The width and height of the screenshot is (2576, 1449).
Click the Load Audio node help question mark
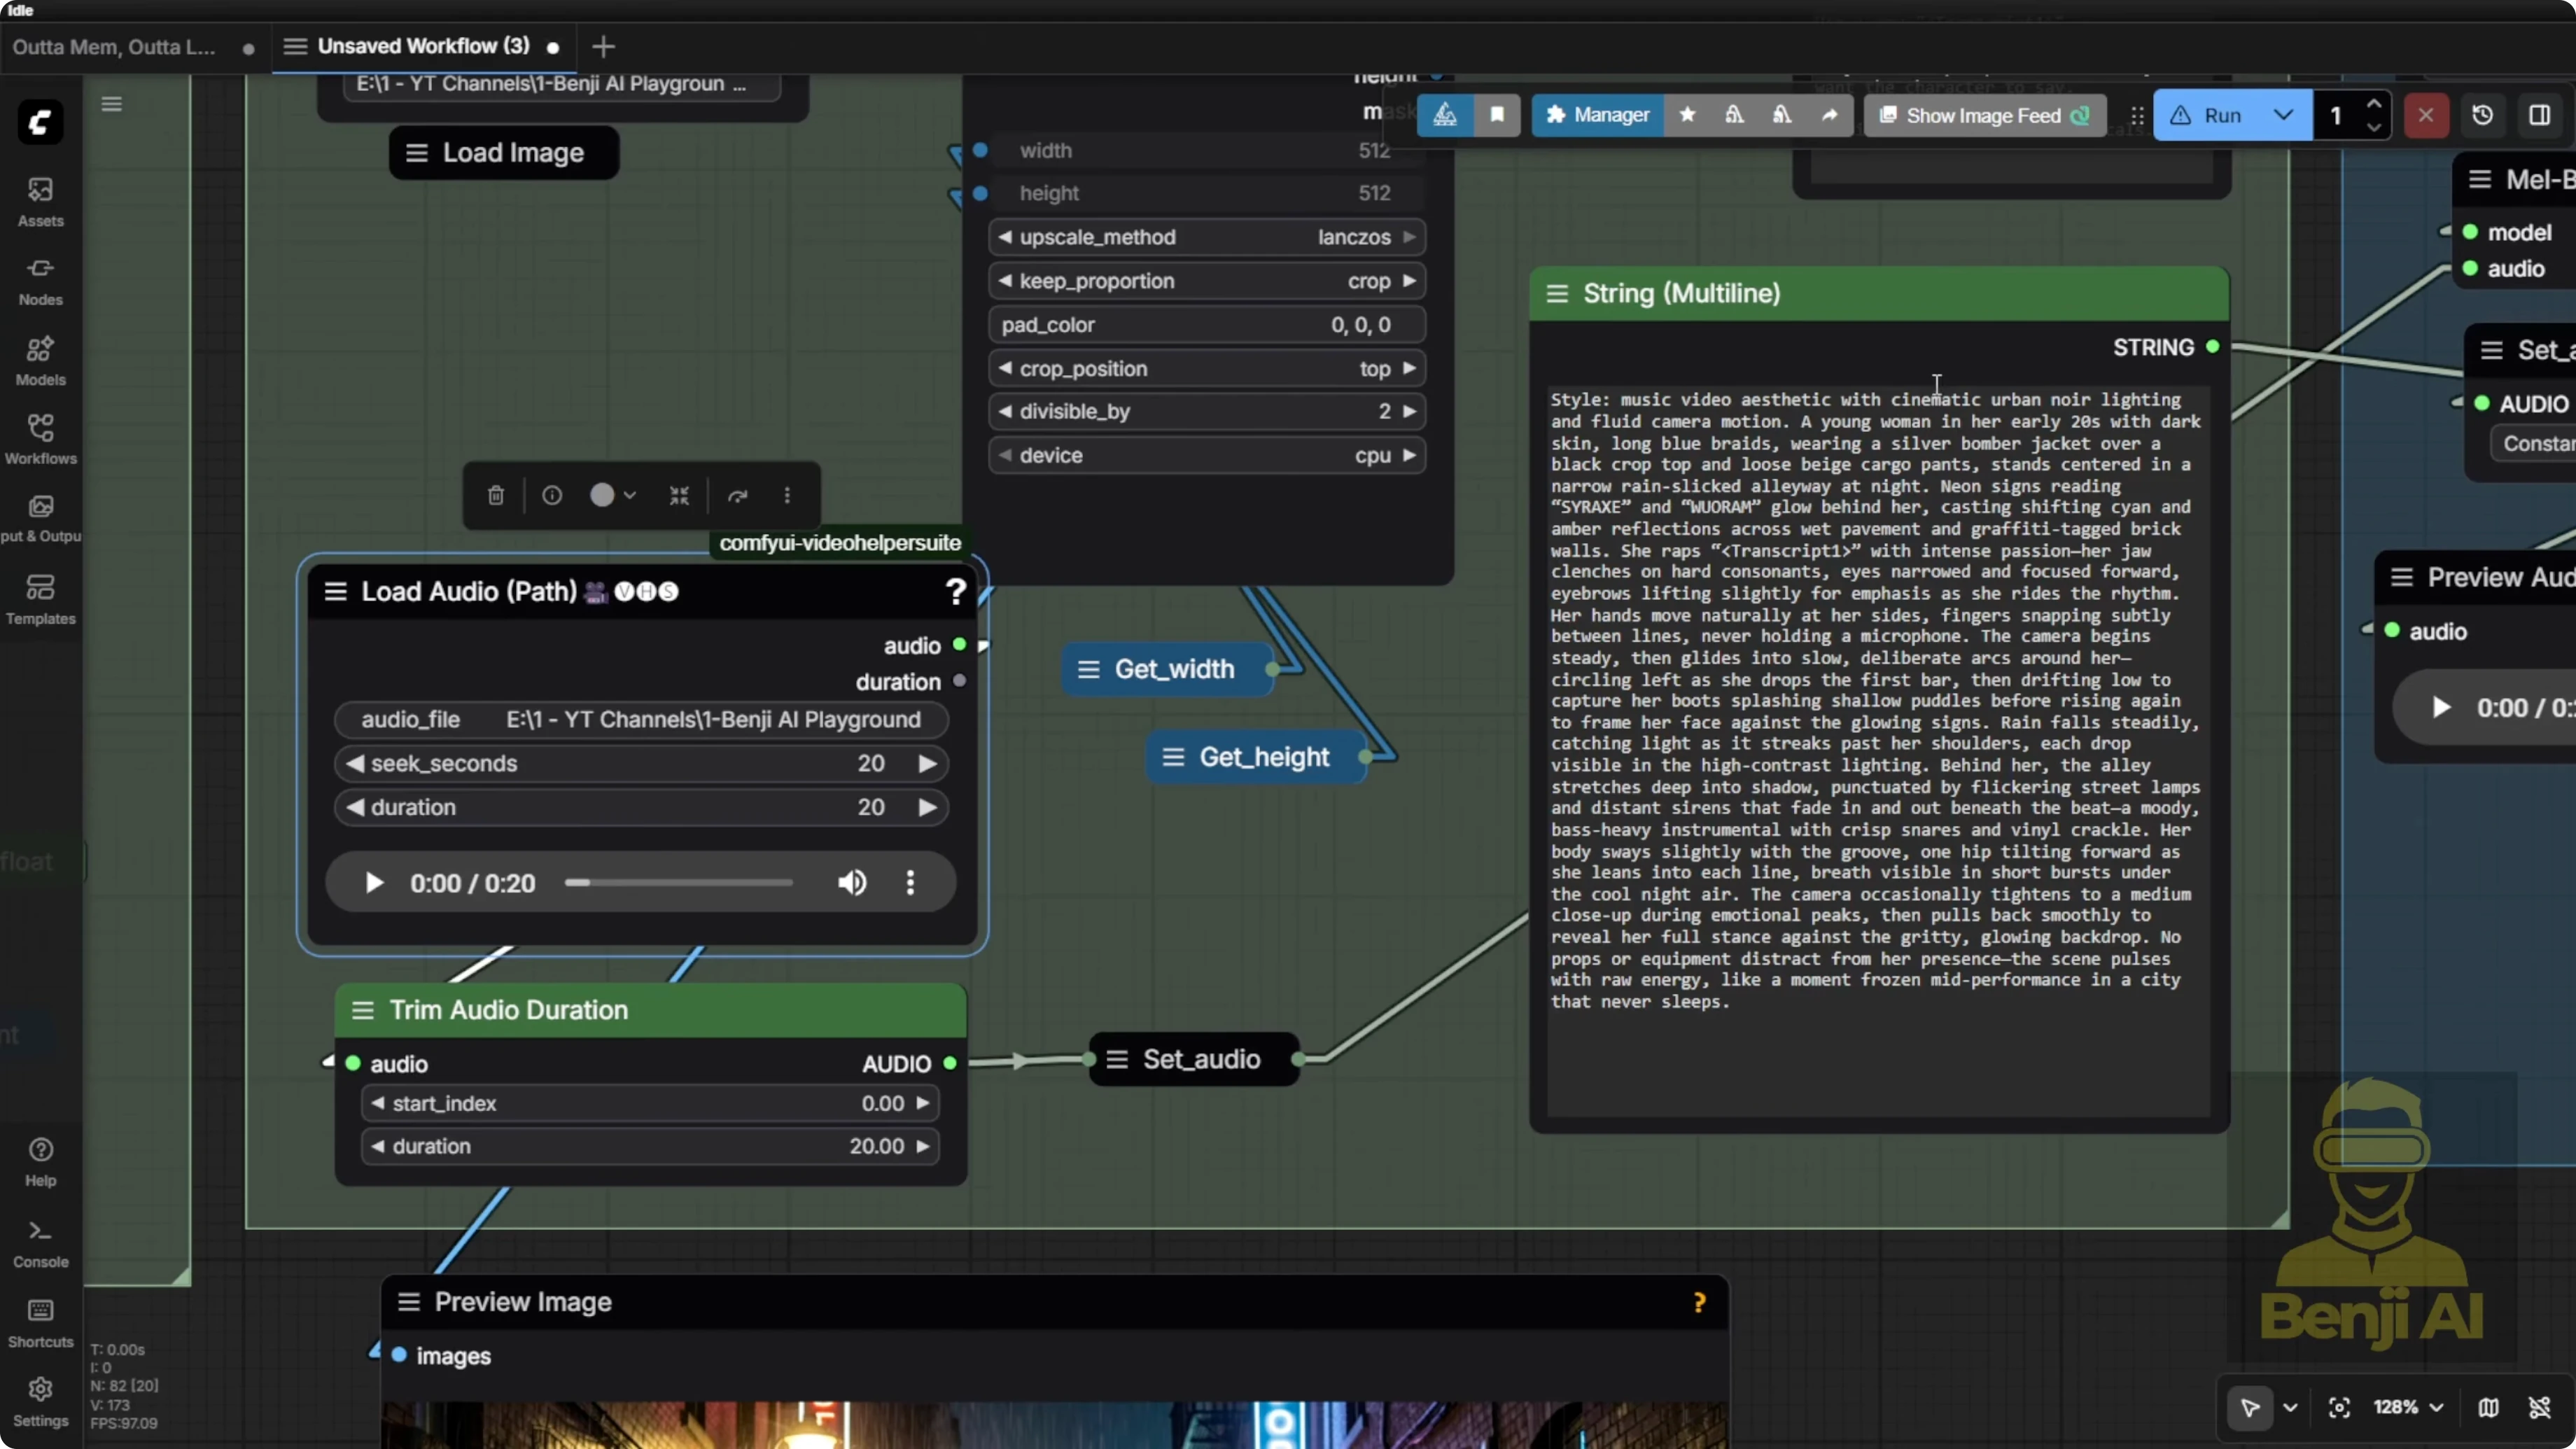(955, 592)
